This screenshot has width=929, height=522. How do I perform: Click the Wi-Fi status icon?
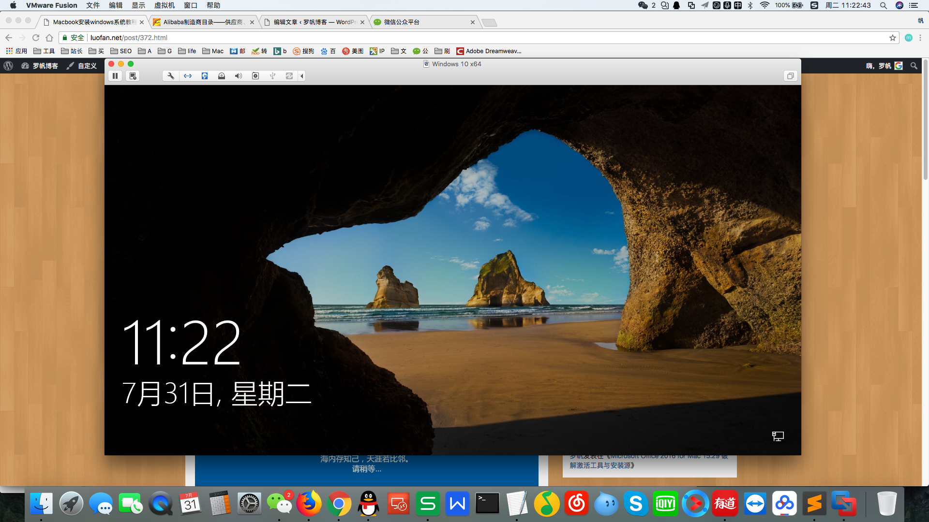point(764,5)
